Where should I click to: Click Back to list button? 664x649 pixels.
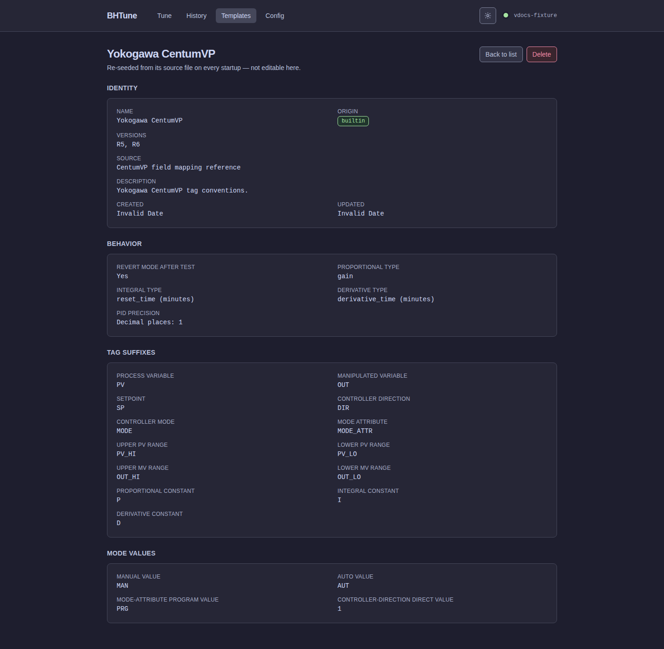click(501, 54)
